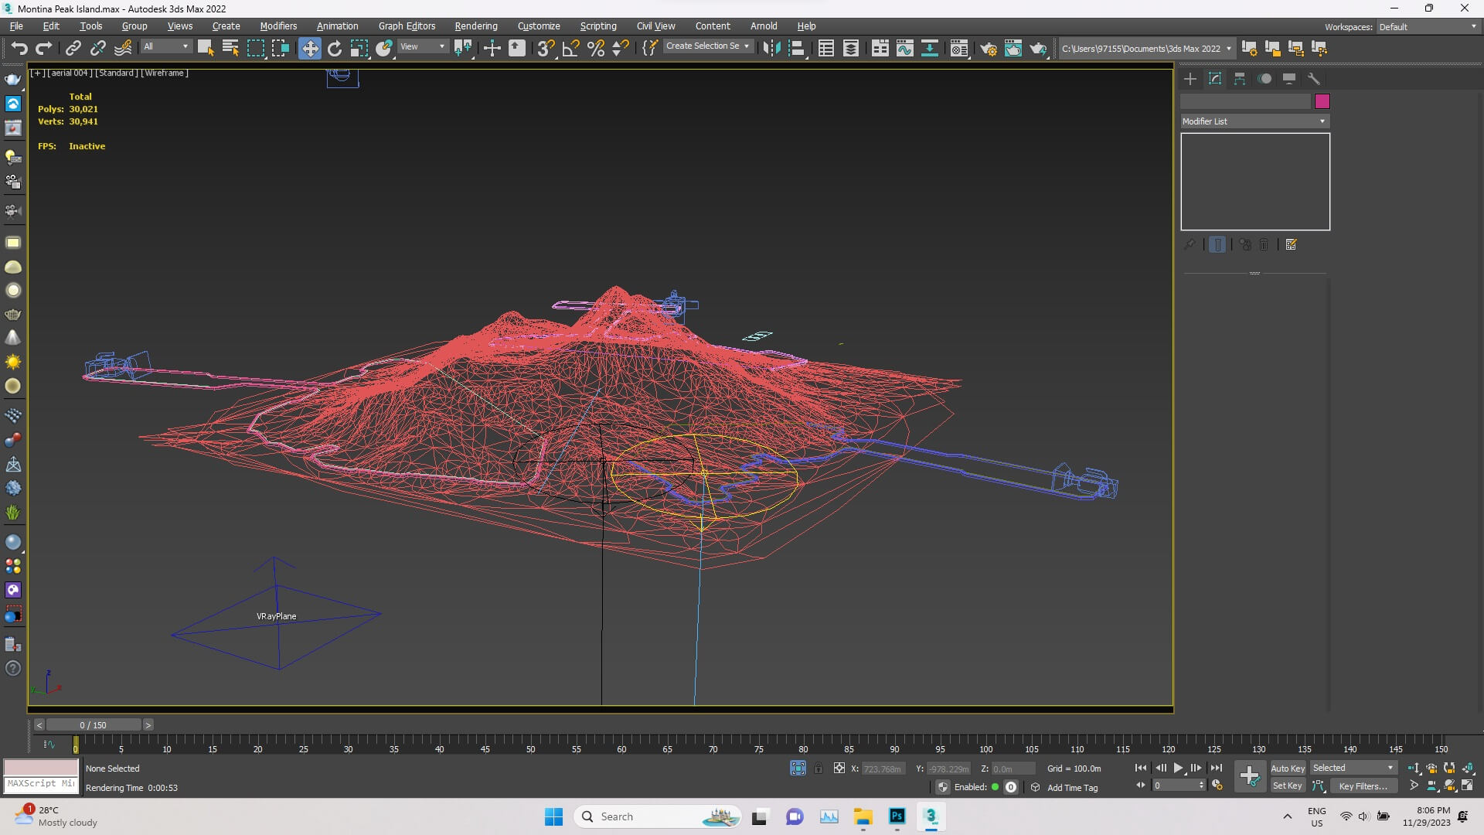Open the Hierarchy panel tab icon
This screenshot has height=835, width=1484.
tap(1240, 79)
